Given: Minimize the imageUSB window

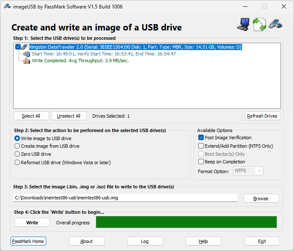Looking at the screenshot, I should 245,6.
